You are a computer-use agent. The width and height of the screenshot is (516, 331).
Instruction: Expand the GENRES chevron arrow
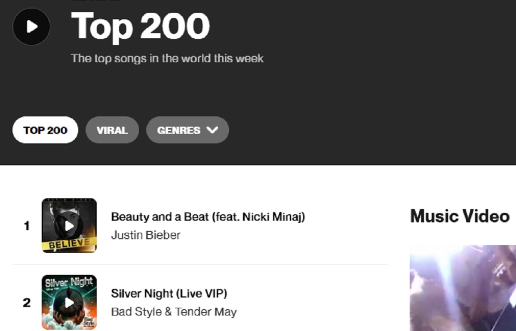point(212,130)
